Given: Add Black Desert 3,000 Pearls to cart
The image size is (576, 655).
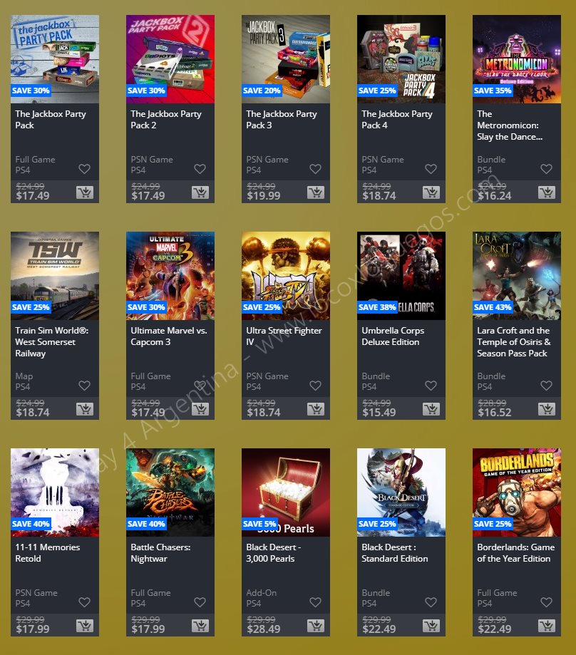Looking at the screenshot, I should [316, 626].
